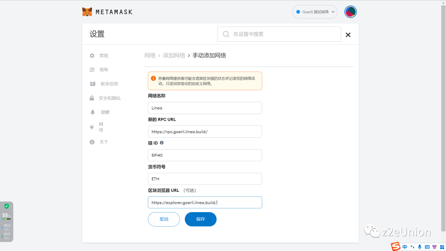Click the info icon next to 链 ID
This screenshot has height=251, width=446.
(161, 143)
